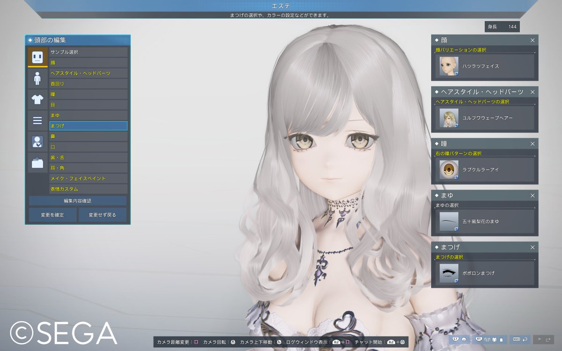Screen dimensions: 562x351
Task: Click ヘアスタイル・ヘッドパーツの選択 heading
Action: point(473,102)
